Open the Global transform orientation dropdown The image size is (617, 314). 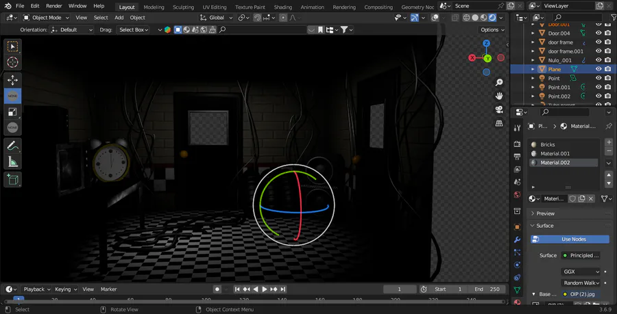point(216,18)
